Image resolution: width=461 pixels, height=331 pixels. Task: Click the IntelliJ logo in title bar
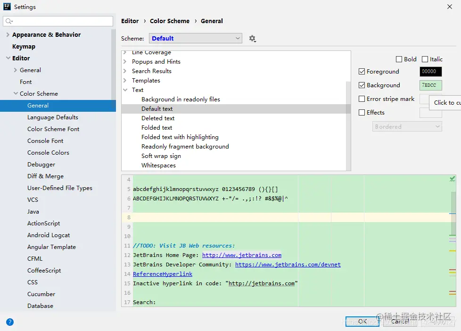pyautogui.click(x=7, y=7)
